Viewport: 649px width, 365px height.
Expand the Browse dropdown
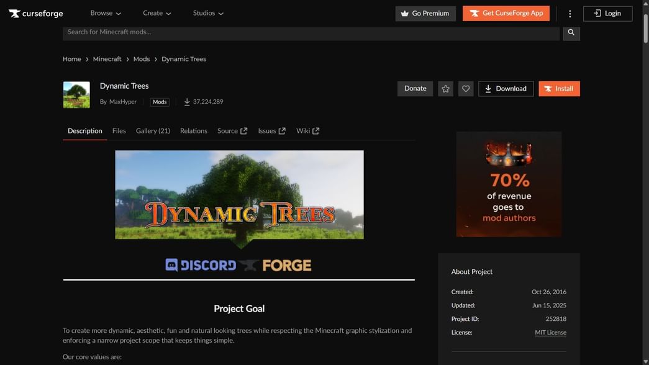(105, 12)
